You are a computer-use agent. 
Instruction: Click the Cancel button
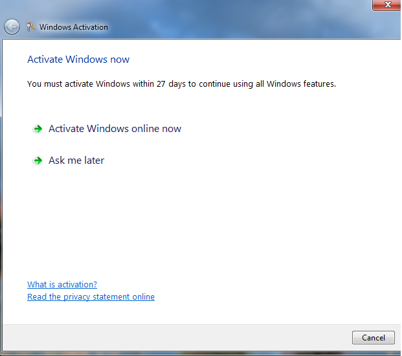374,337
